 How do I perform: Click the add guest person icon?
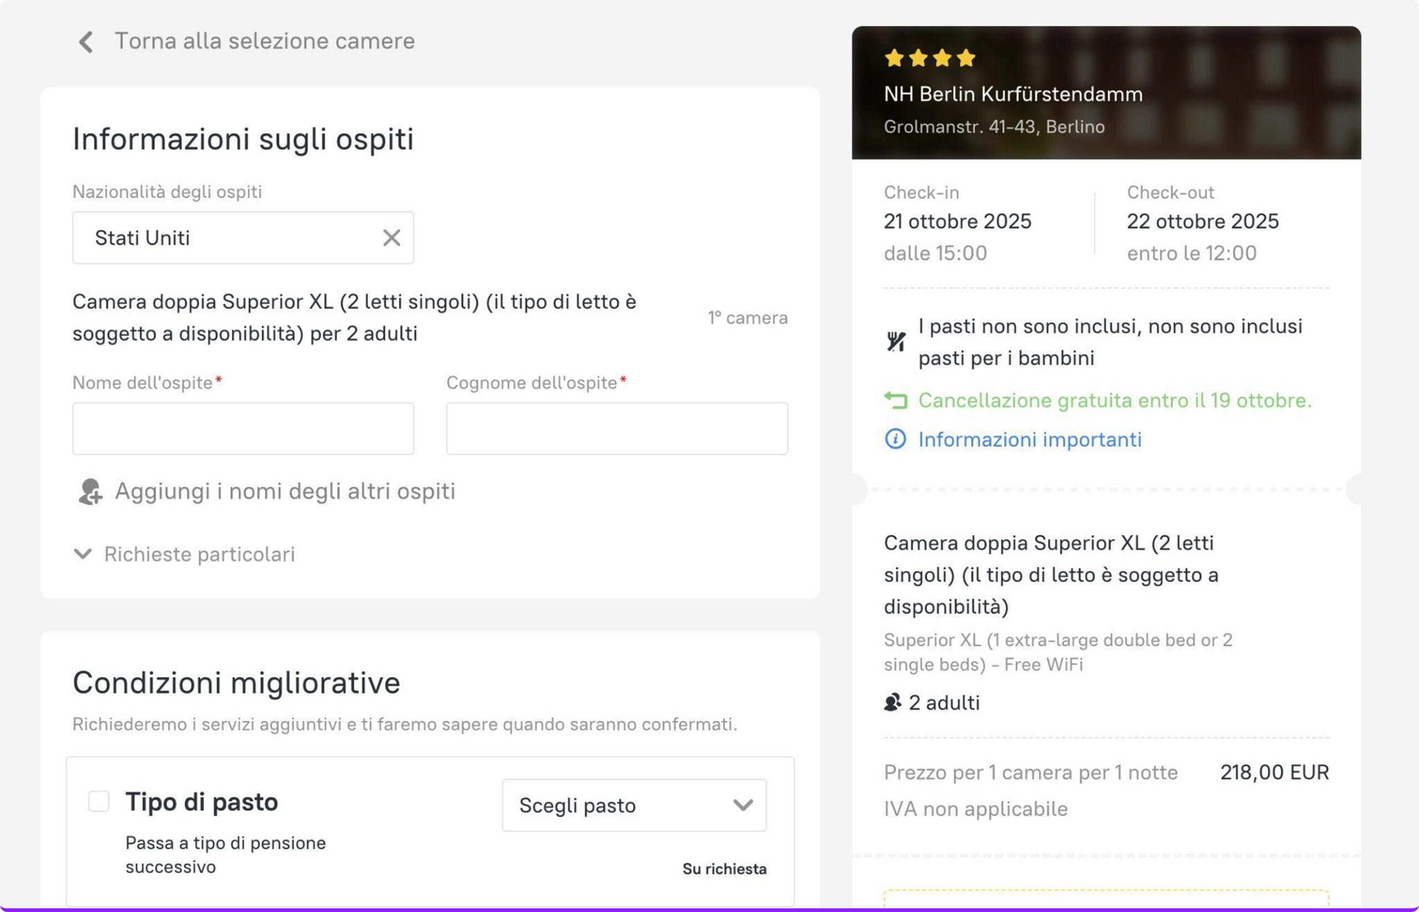tap(90, 492)
